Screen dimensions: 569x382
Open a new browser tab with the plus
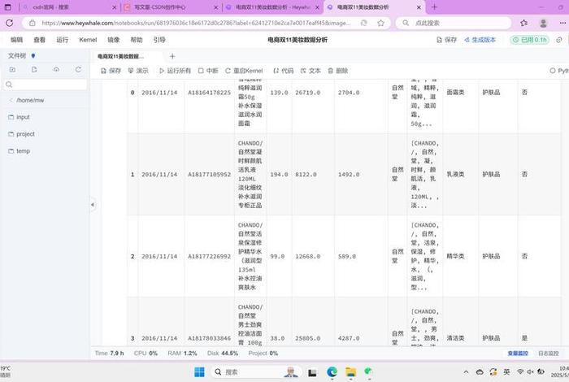coord(434,7)
